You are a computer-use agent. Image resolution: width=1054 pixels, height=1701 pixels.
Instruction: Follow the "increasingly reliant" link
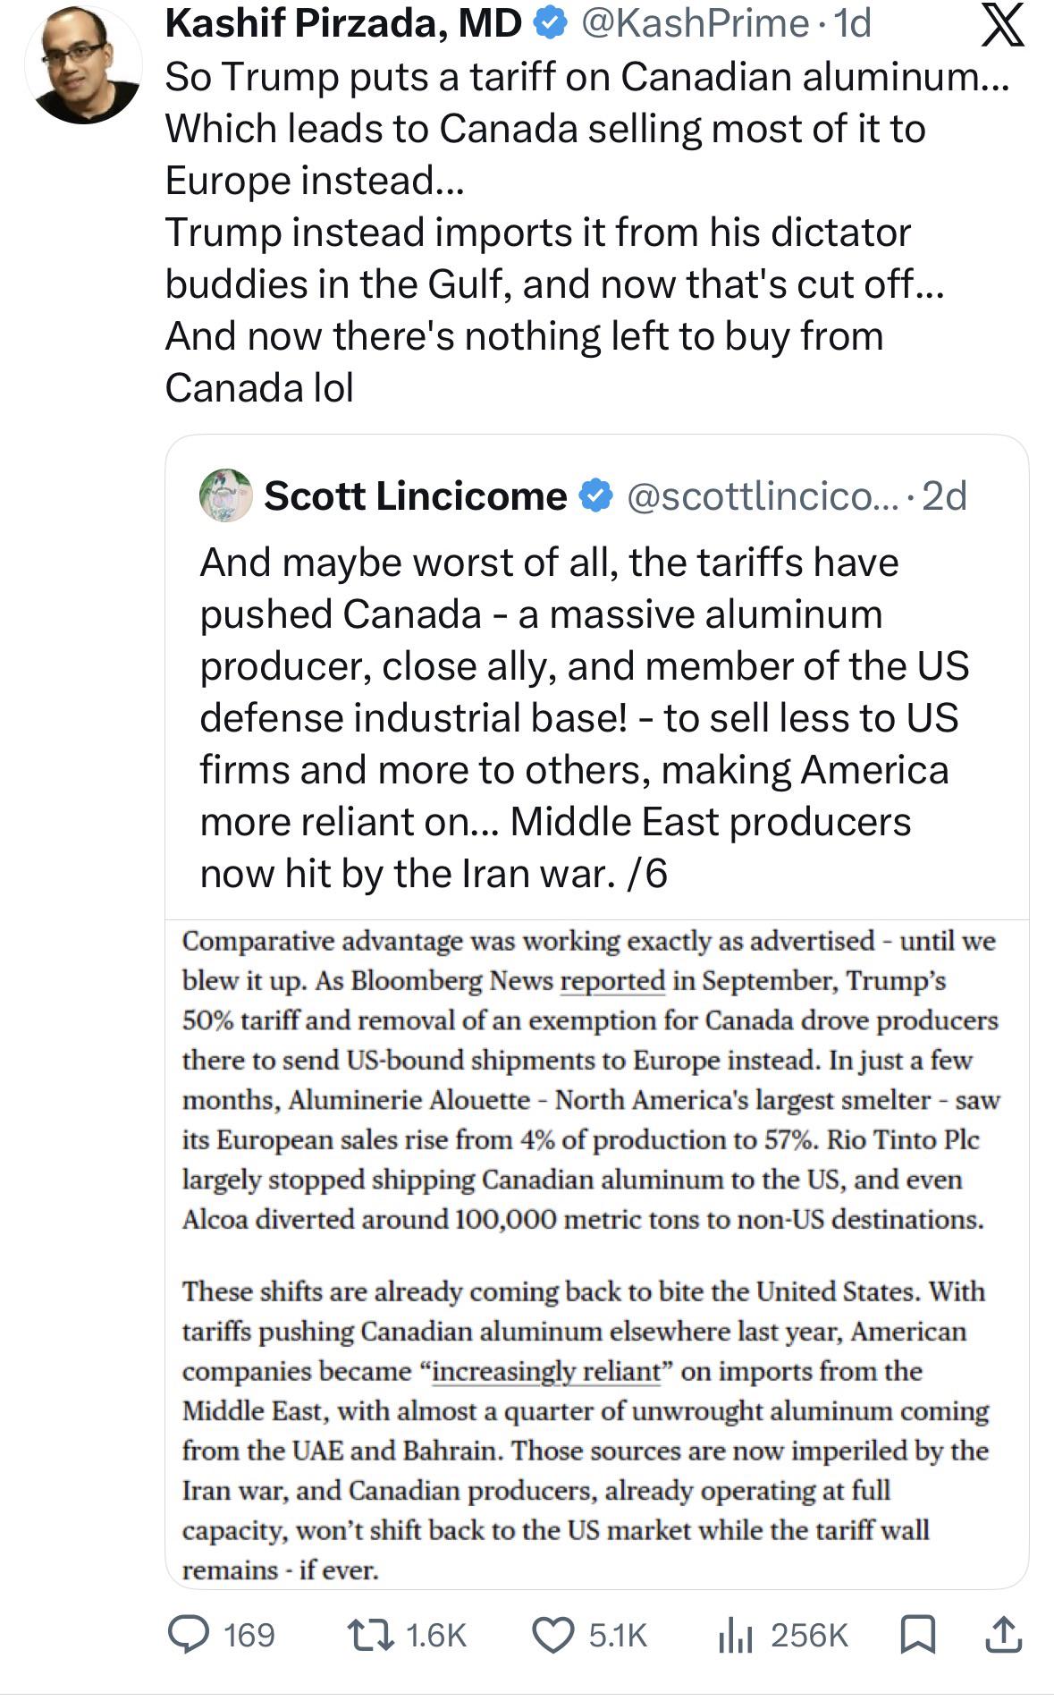[x=545, y=1371]
